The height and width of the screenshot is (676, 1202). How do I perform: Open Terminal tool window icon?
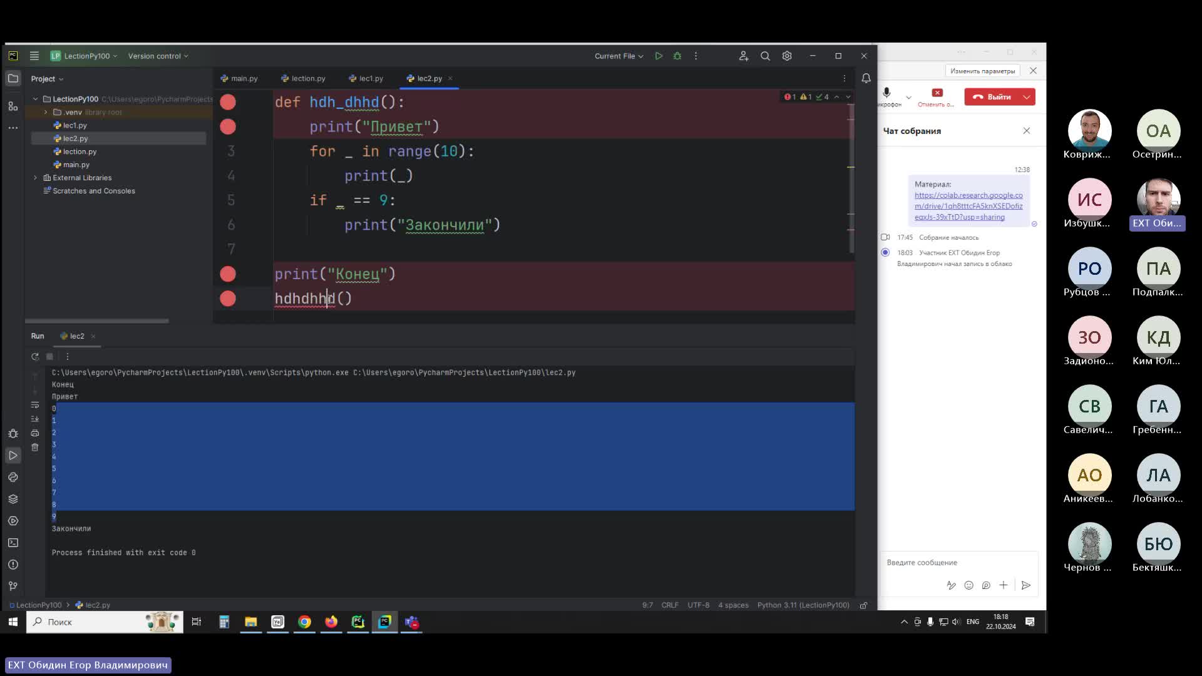point(13,543)
